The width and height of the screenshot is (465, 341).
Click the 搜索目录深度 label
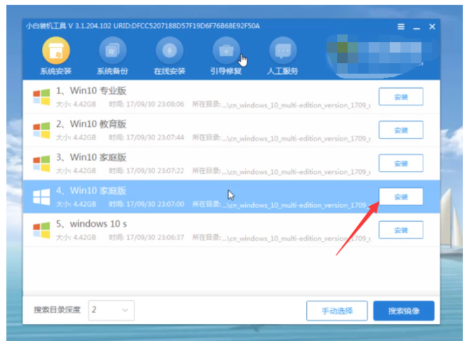57,310
